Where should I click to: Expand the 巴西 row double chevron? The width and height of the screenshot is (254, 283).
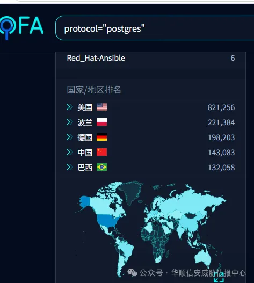pos(69,167)
